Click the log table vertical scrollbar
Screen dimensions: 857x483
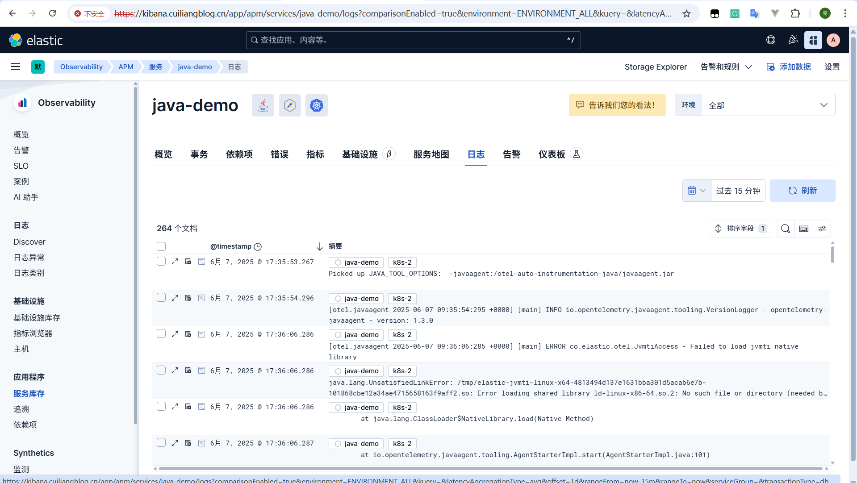(832, 254)
